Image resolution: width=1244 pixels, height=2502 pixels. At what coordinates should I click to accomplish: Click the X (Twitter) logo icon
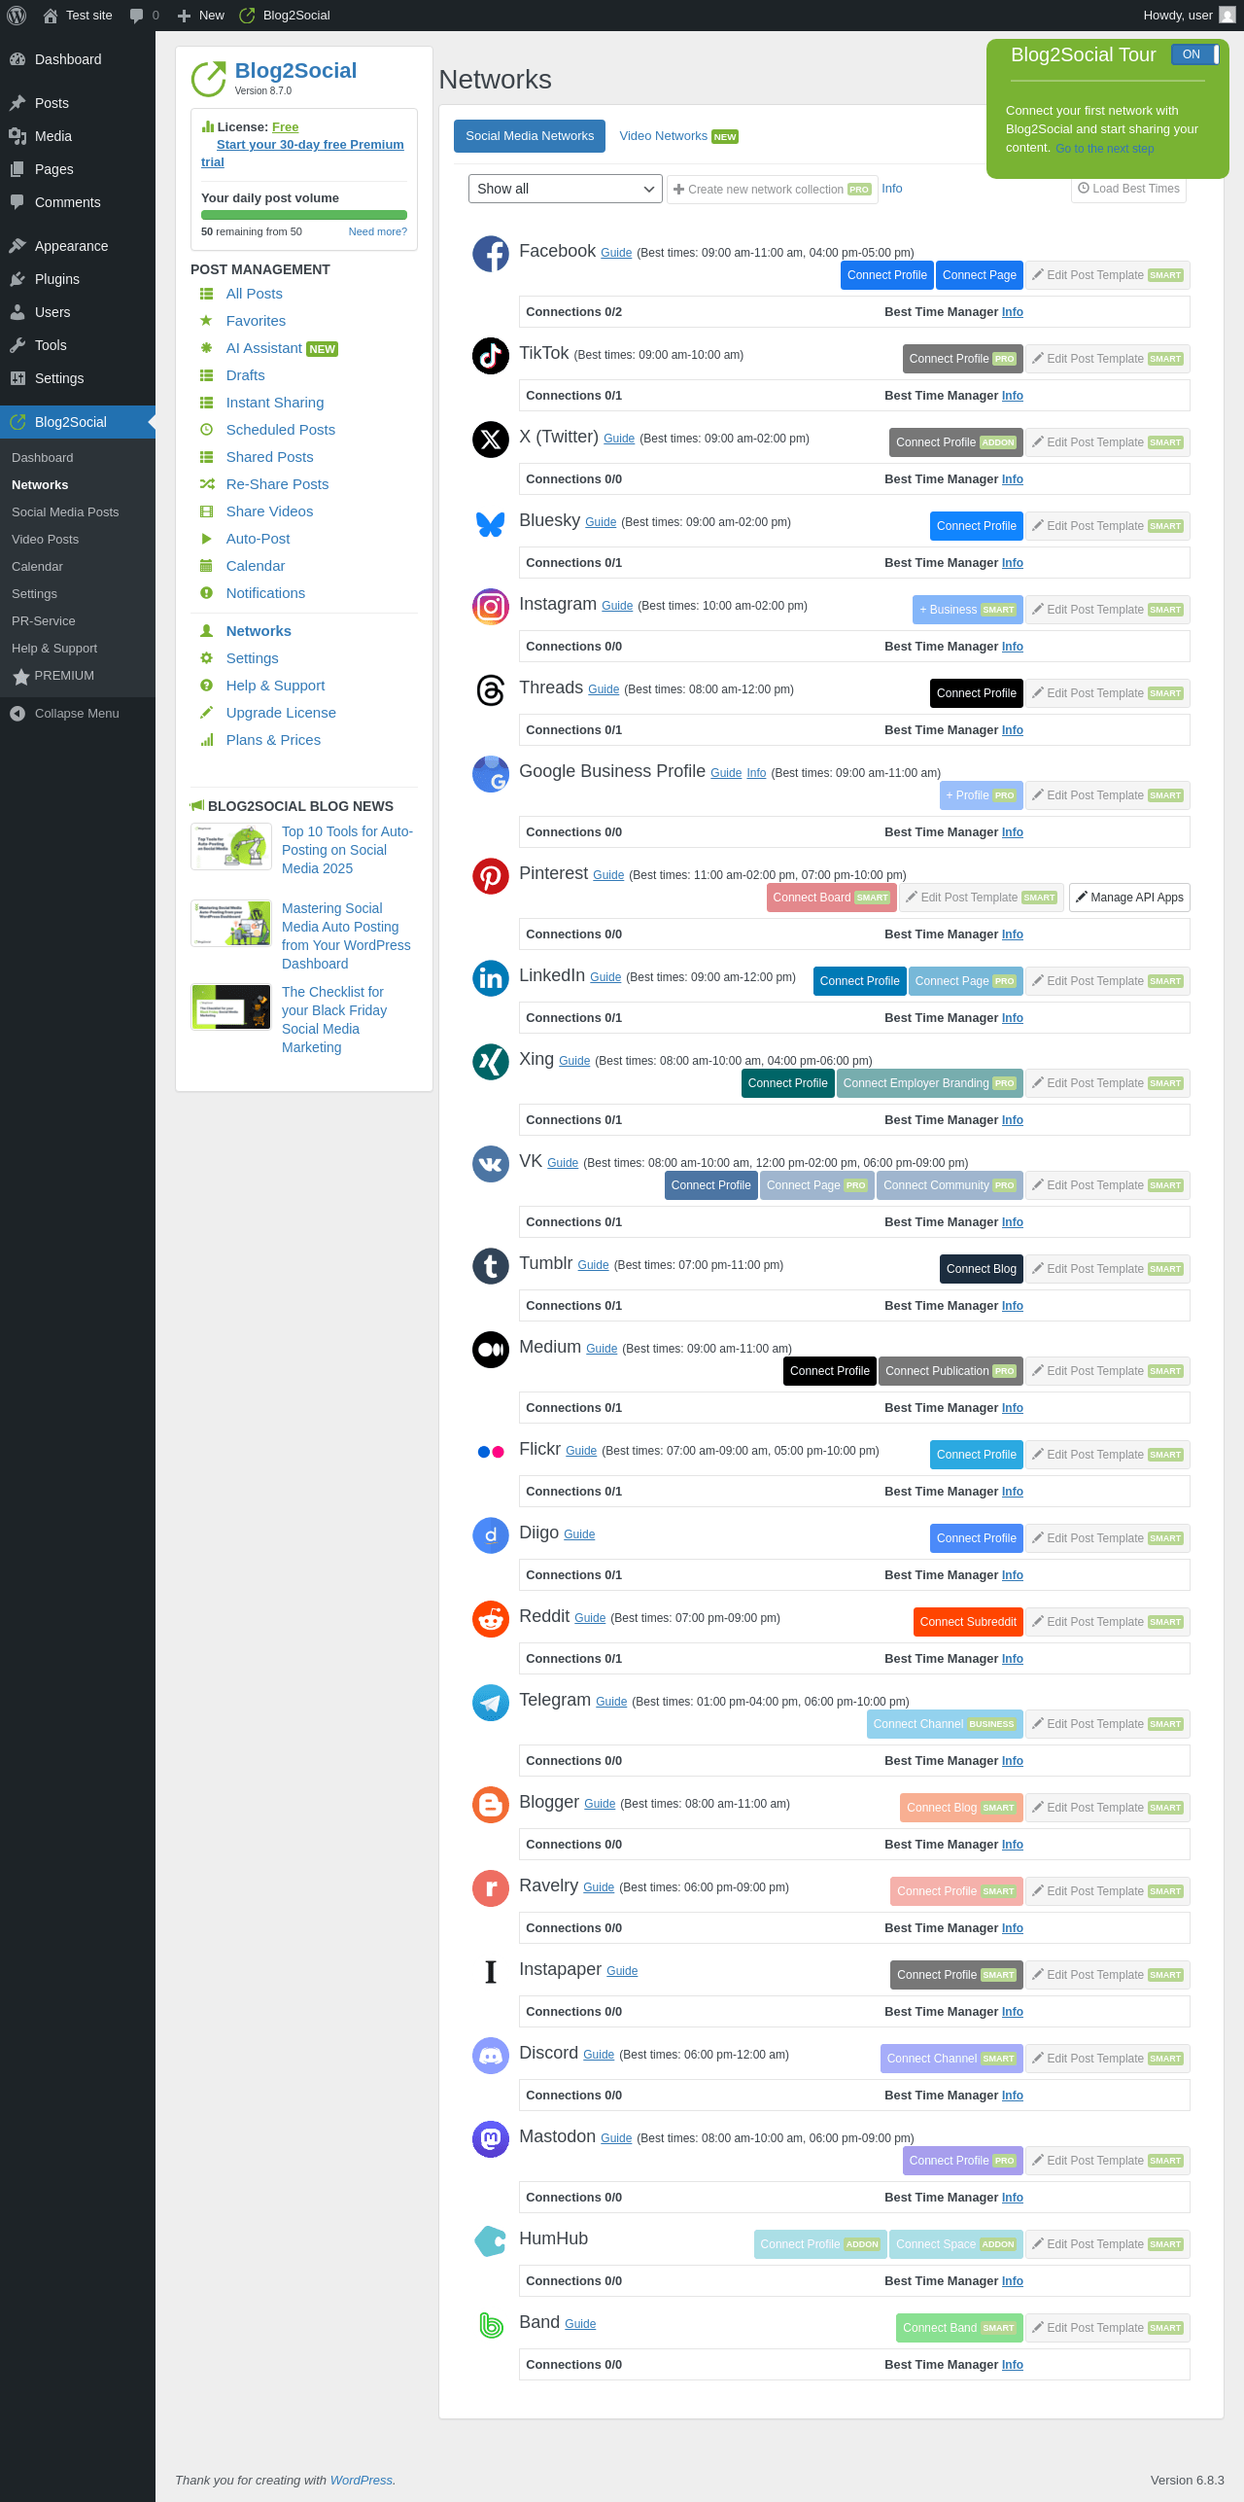coord(491,440)
